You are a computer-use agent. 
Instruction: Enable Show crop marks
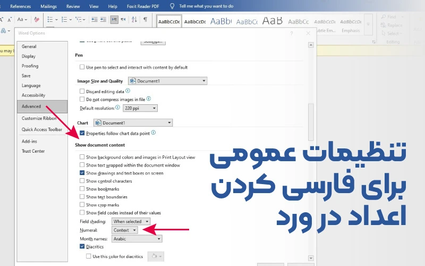tap(82, 204)
